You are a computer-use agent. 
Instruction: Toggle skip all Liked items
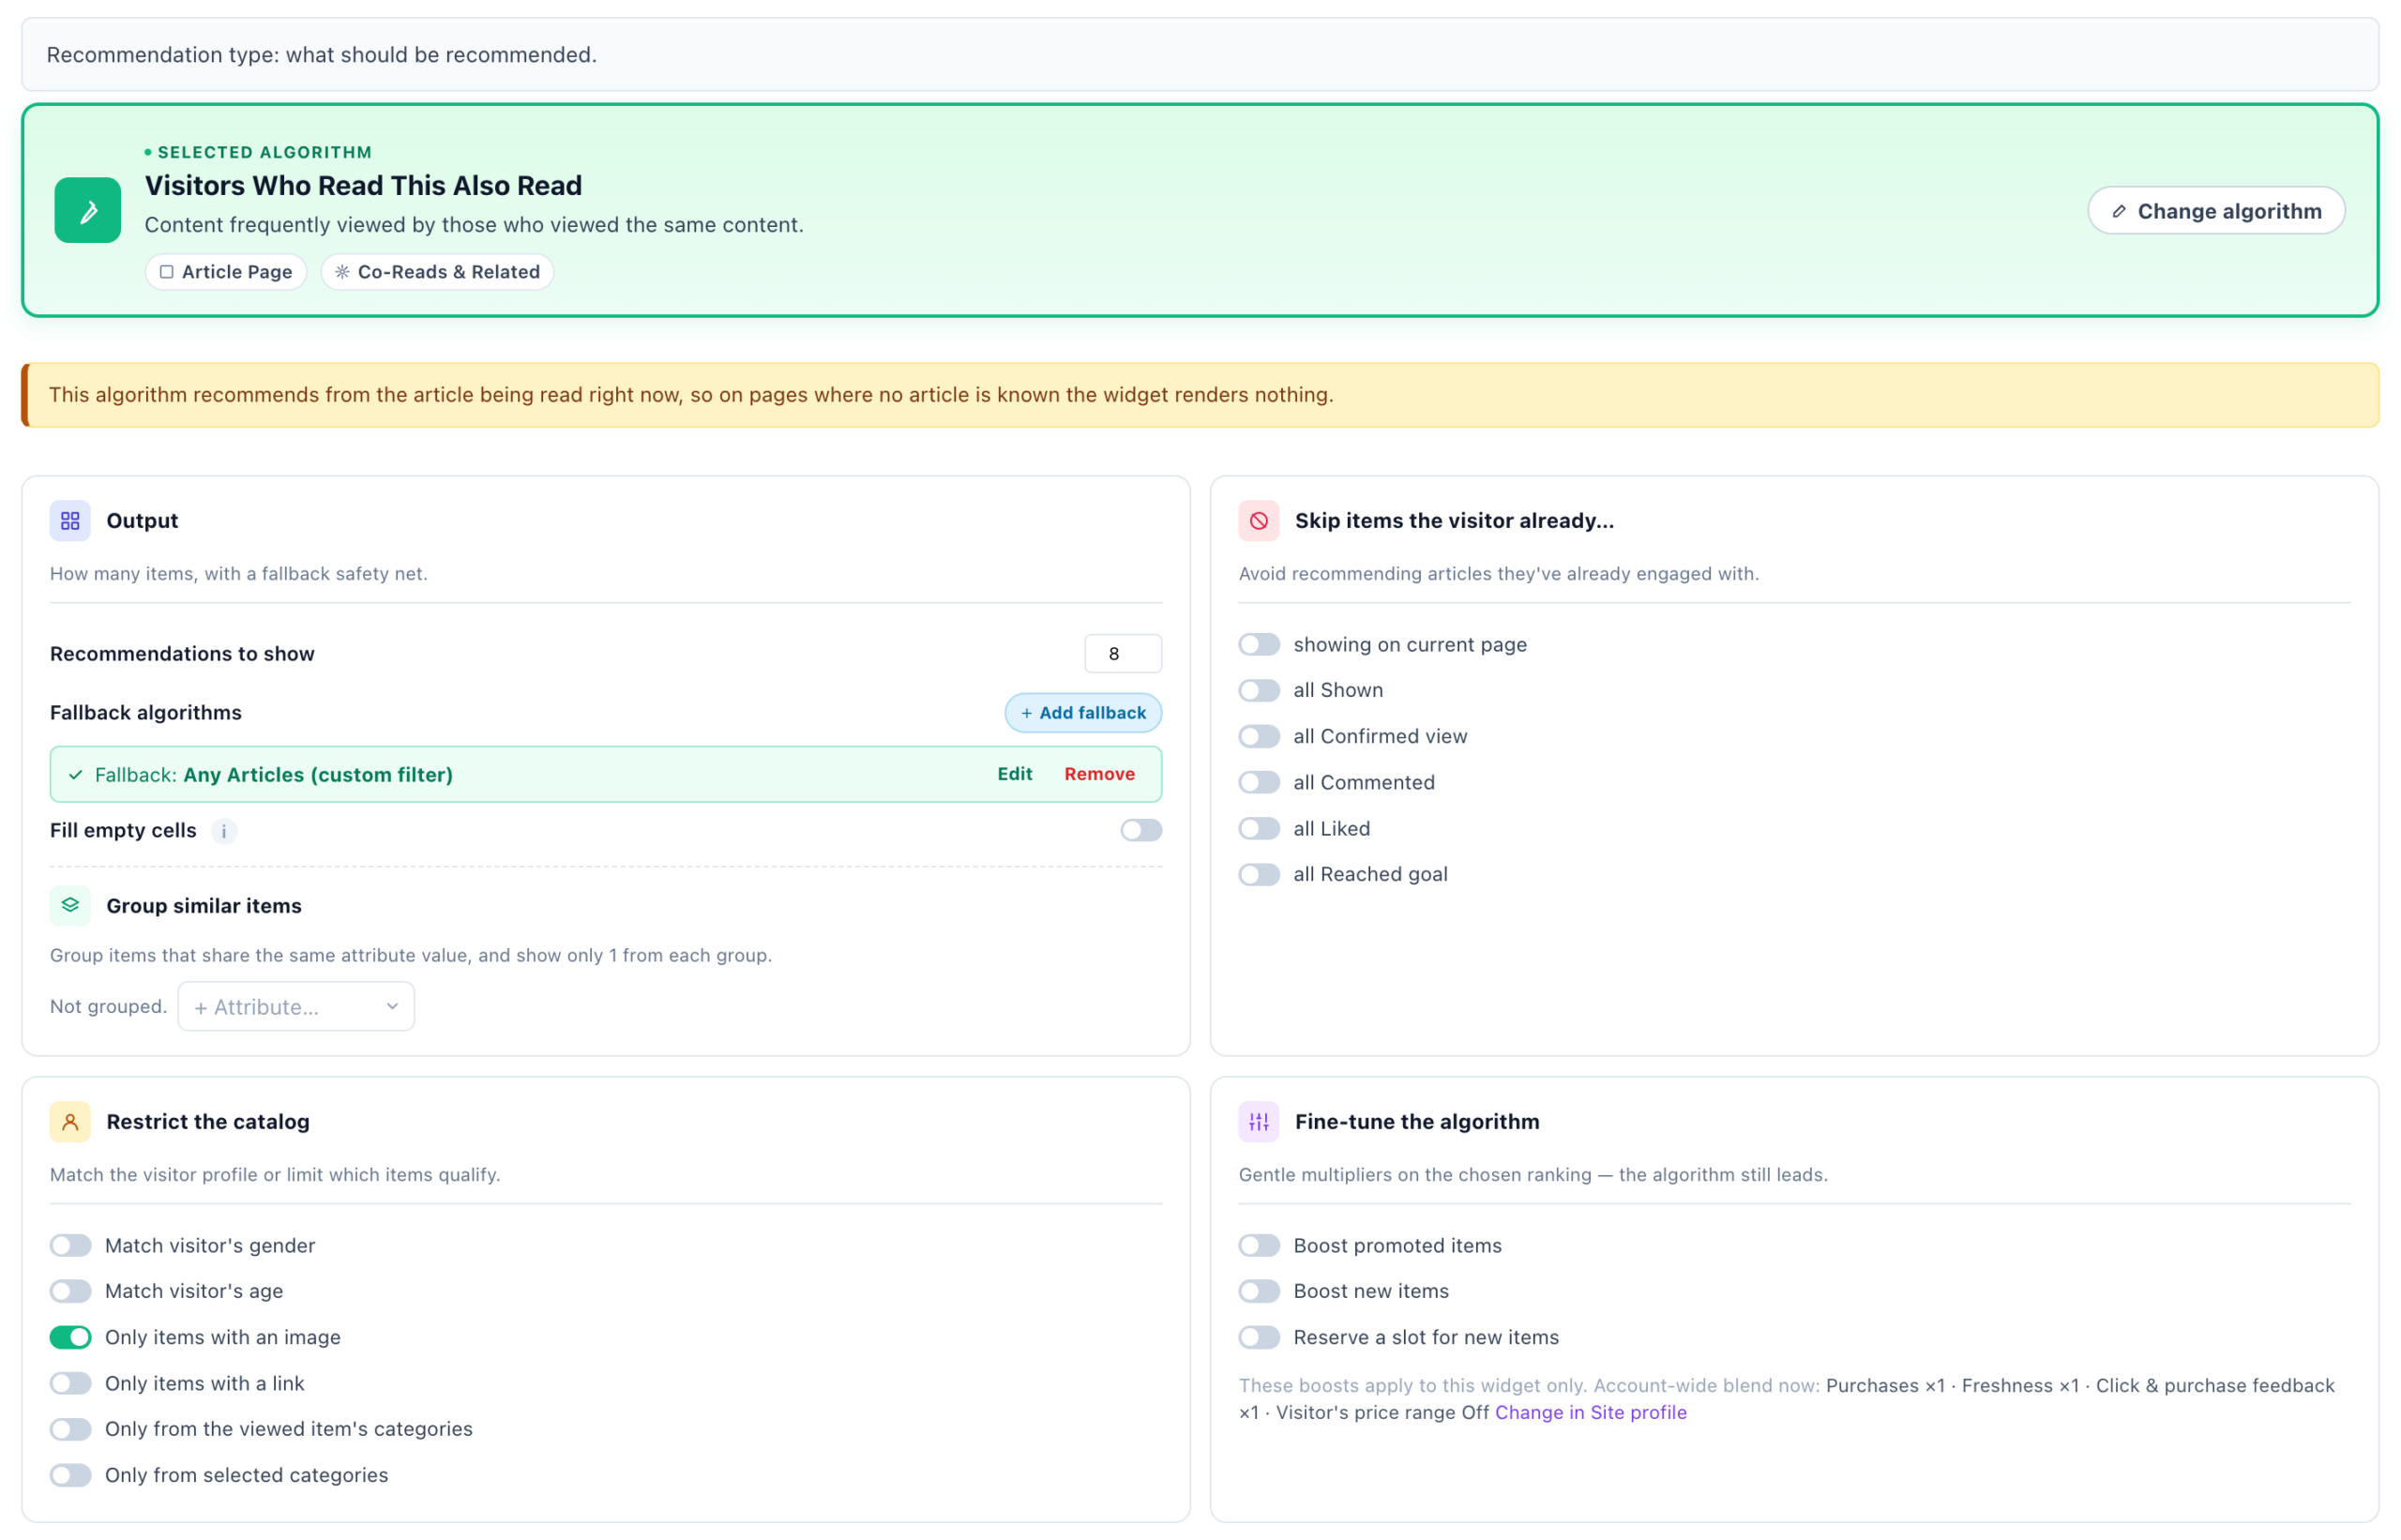tap(1259, 828)
